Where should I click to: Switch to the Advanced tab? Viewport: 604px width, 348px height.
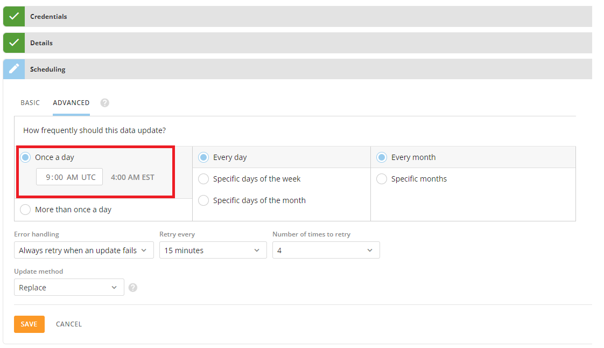[71, 102]
